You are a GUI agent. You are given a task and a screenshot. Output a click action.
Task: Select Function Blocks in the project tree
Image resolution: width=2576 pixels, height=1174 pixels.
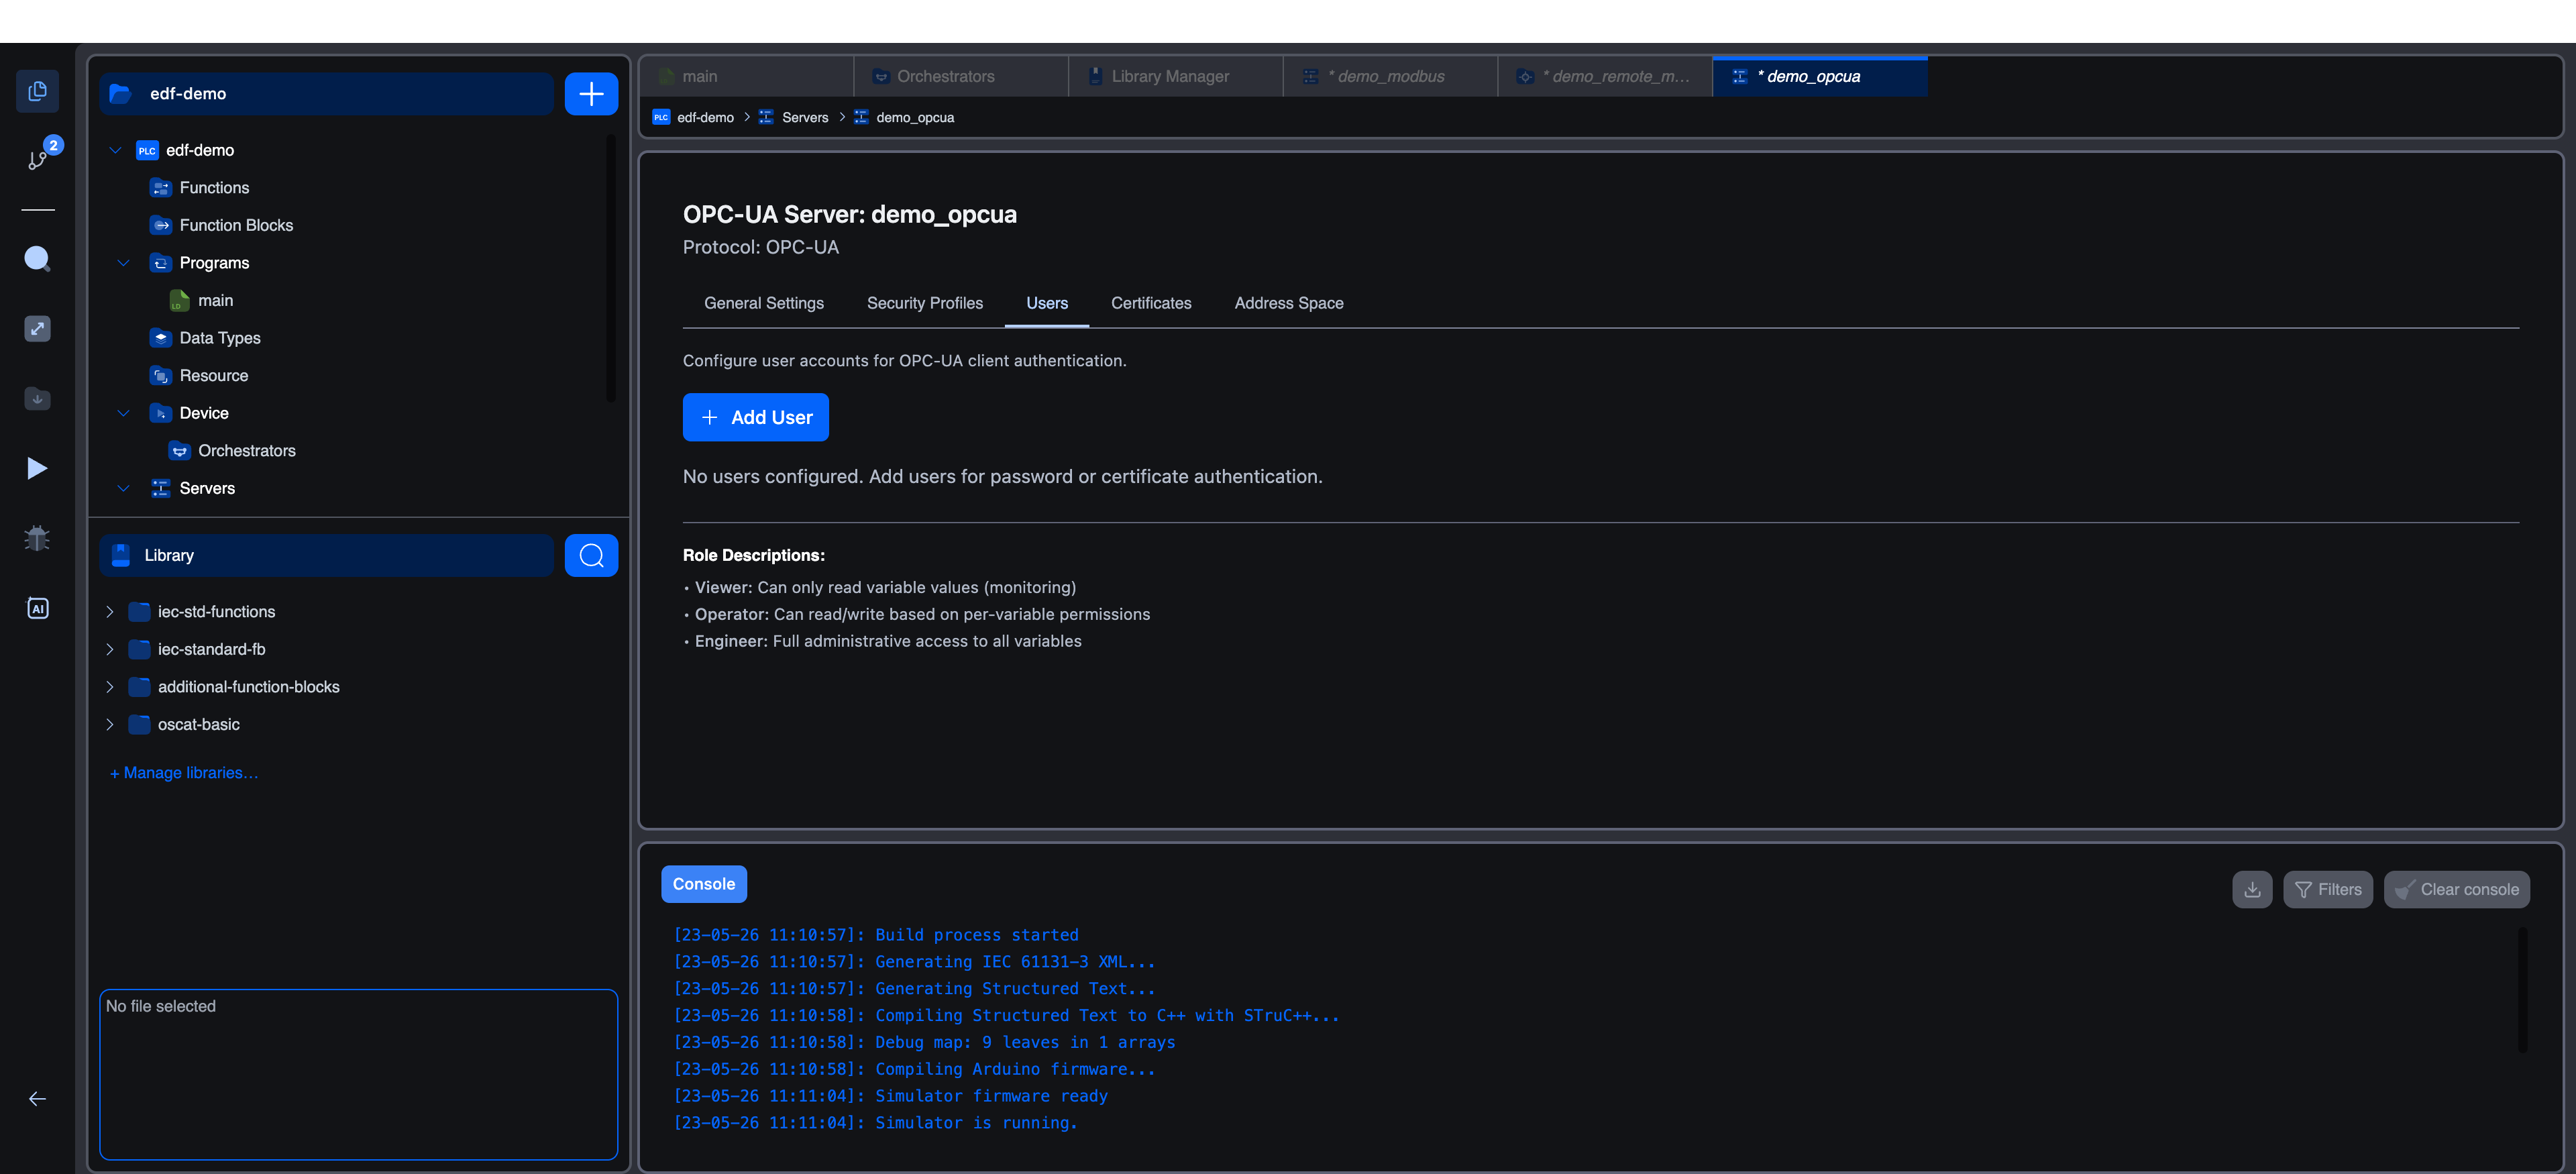pyautogui.click(x=236, y=225)
